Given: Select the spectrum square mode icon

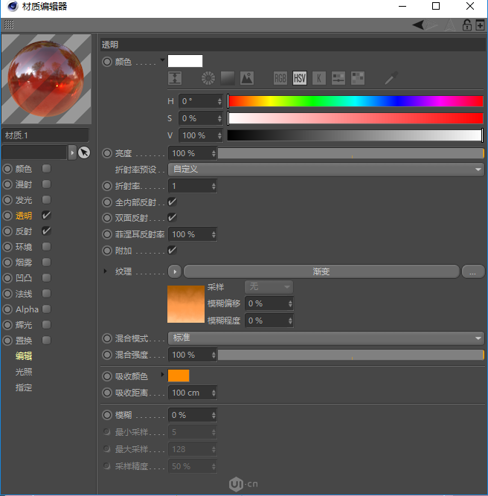Looking at the screenshot, I should click(228, 78).
